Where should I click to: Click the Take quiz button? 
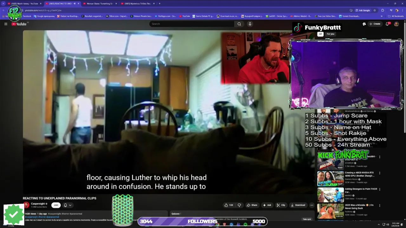pos(307,219)
